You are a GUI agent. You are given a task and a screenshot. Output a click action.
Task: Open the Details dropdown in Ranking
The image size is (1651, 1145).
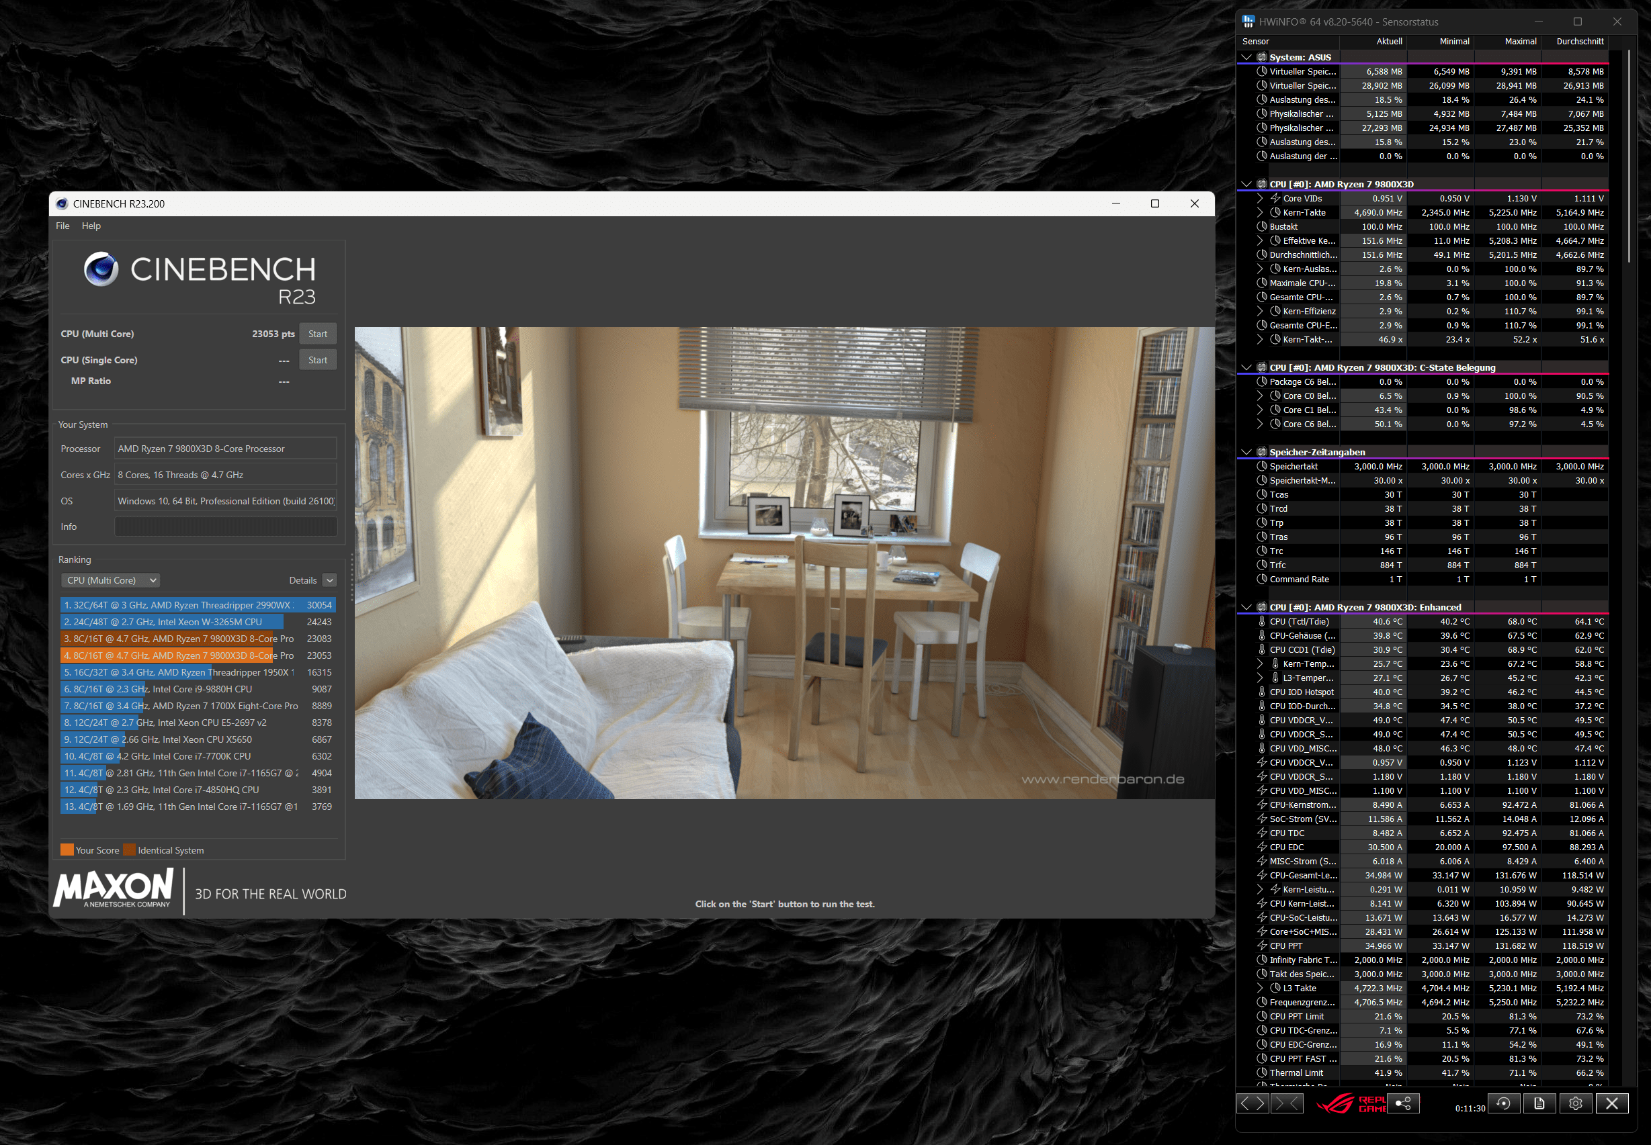329,580
